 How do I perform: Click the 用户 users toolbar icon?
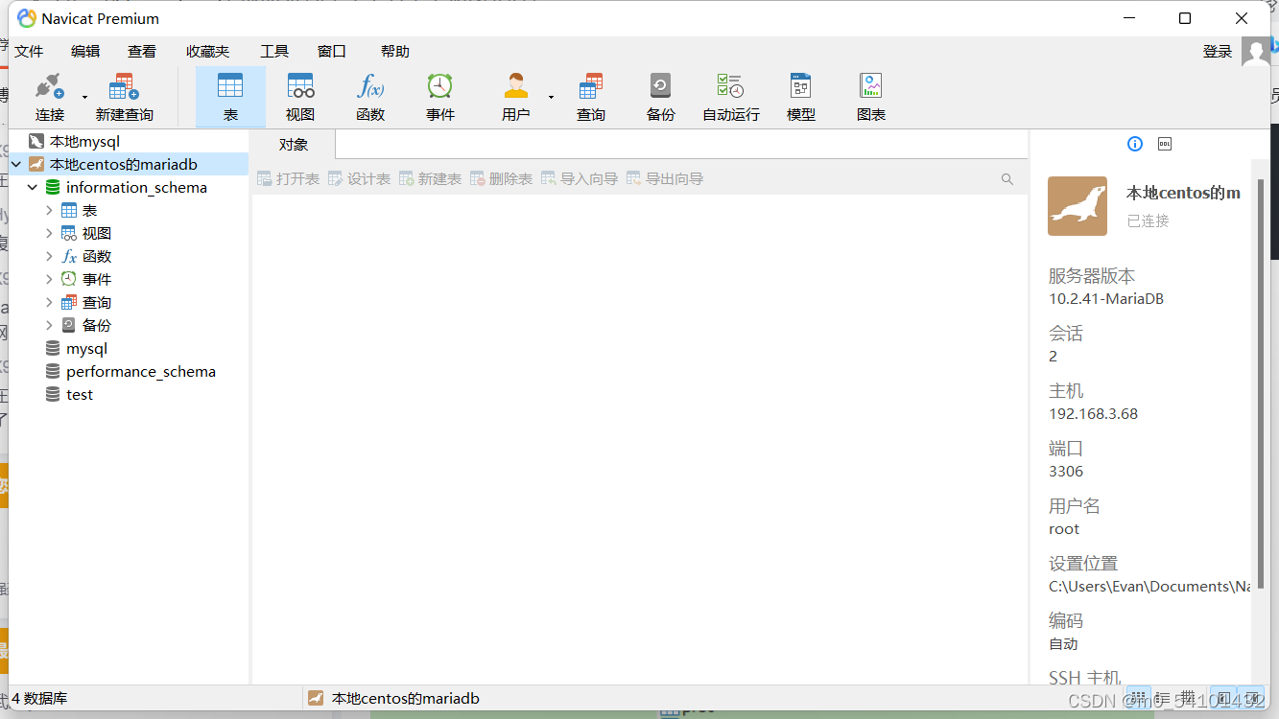[x=516, y=97]
